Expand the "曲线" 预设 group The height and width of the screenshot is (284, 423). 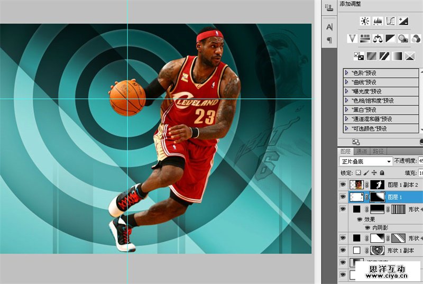click(347, 82)
